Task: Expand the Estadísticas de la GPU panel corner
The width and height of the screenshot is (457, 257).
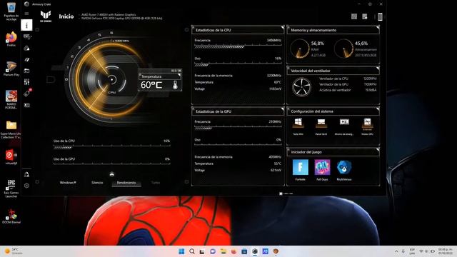Action: point(282,109)
